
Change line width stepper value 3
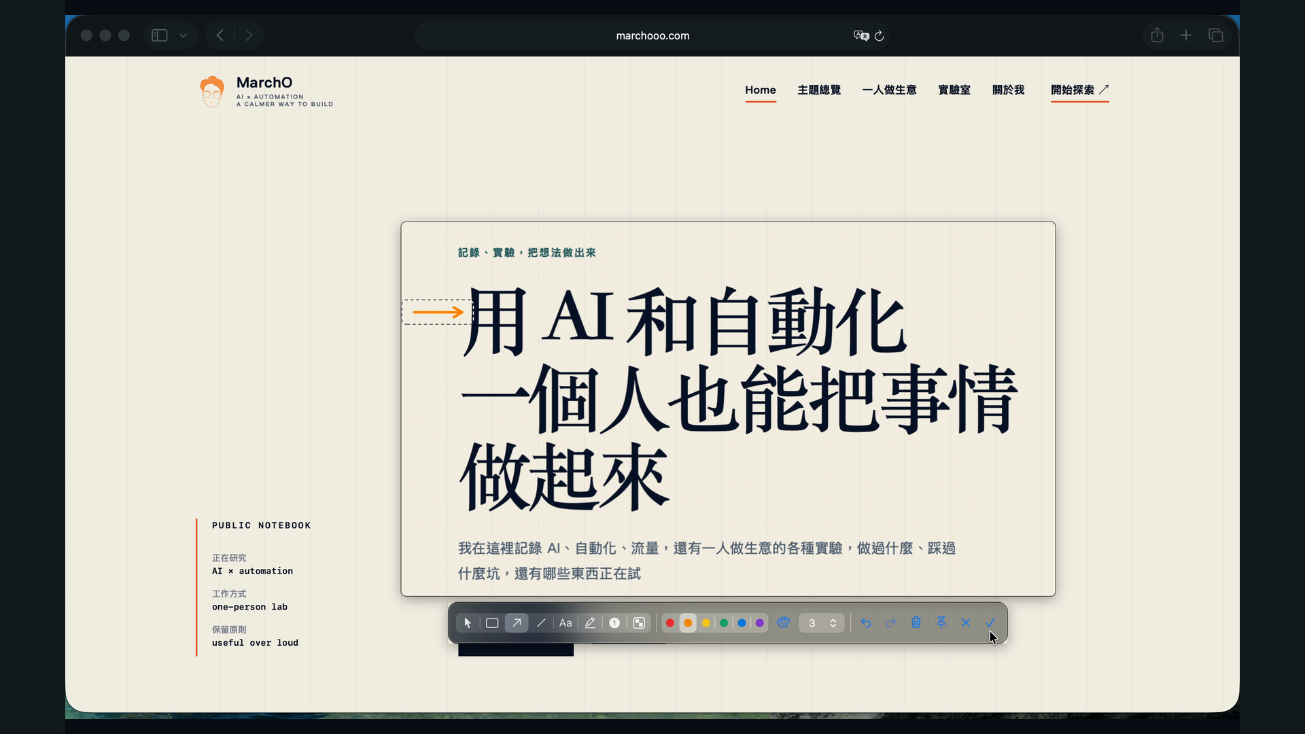822,623
